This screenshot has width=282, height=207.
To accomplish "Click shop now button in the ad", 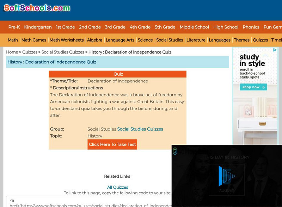I will point(253,87).
